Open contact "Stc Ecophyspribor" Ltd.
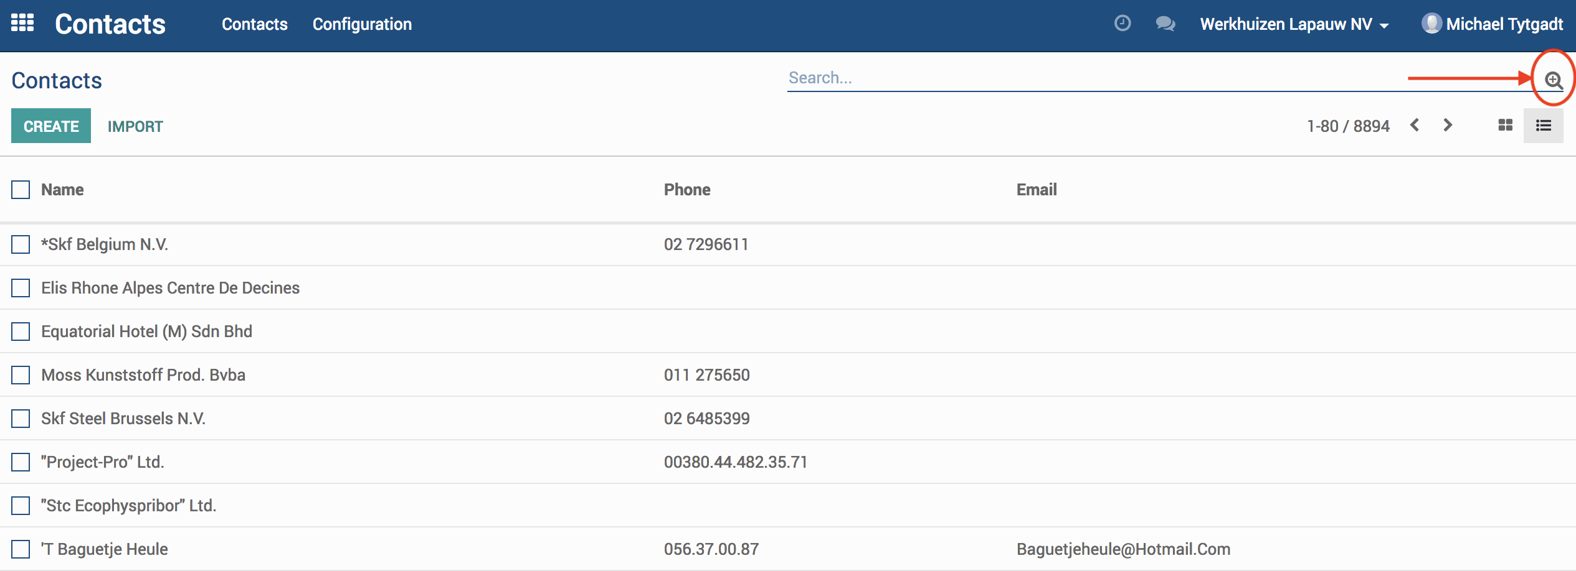Screen dimensions: 1576x571 pos(129,506)
